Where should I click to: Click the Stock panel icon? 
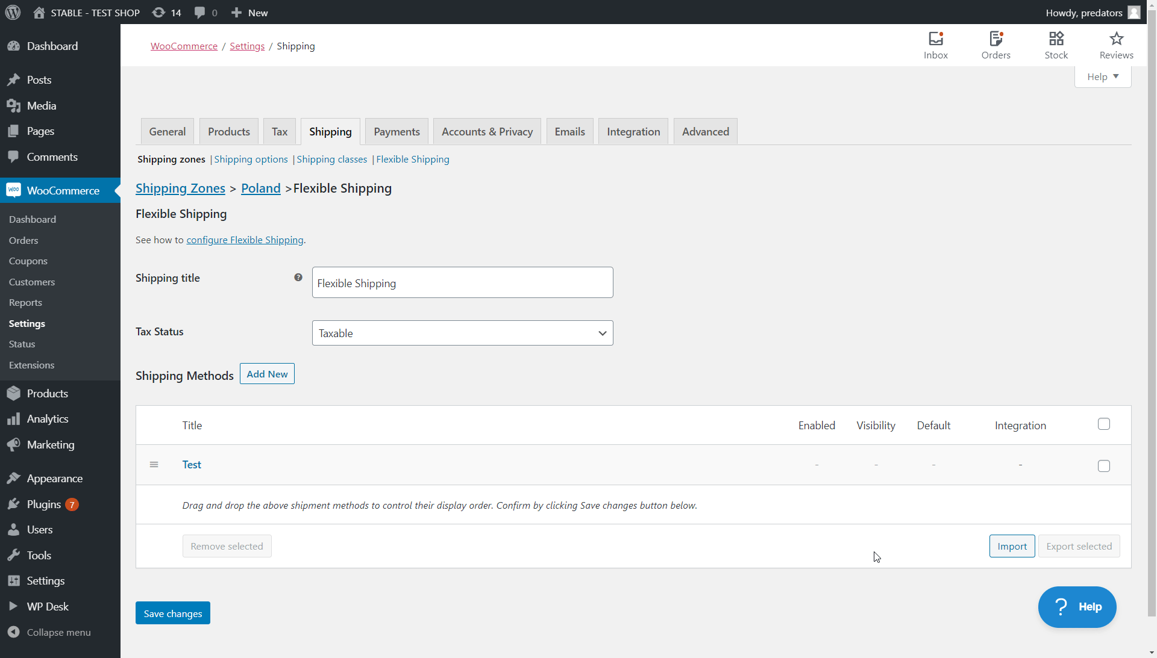click(x=1056, y=45)
